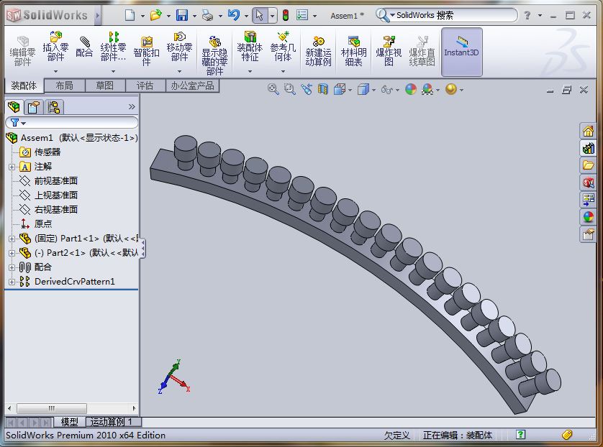The image size is (603, 447).
Task: Switch to 运动算例 1 motion study tab
Action: pyautogui.click(x=114, y=422)
